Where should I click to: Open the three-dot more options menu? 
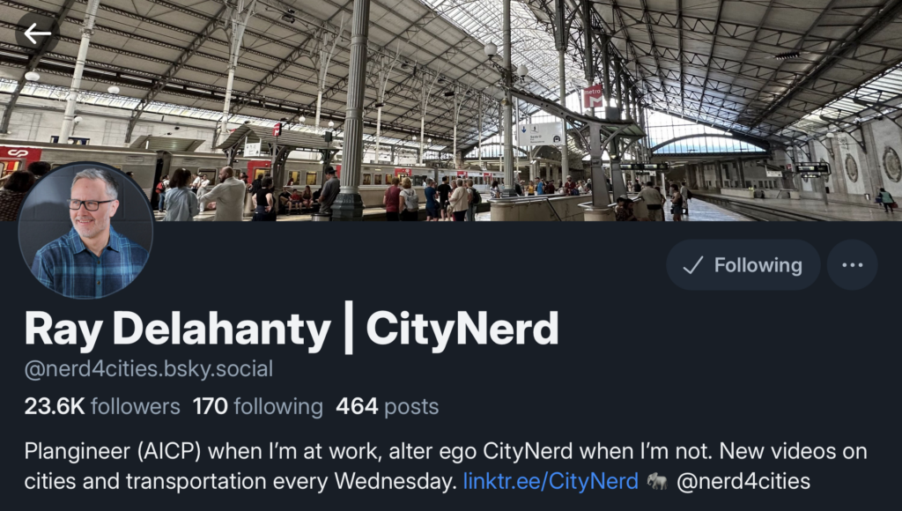click(852, 264)
